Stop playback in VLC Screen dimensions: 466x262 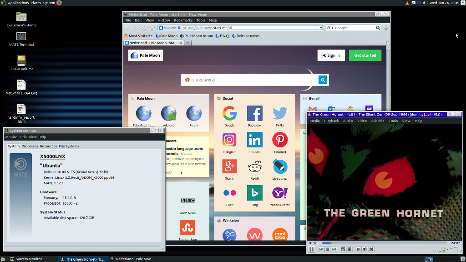[x=328, y=249]
